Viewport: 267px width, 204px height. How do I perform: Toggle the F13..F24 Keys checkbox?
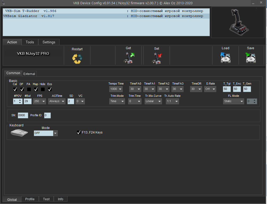(x=78, y=132)
